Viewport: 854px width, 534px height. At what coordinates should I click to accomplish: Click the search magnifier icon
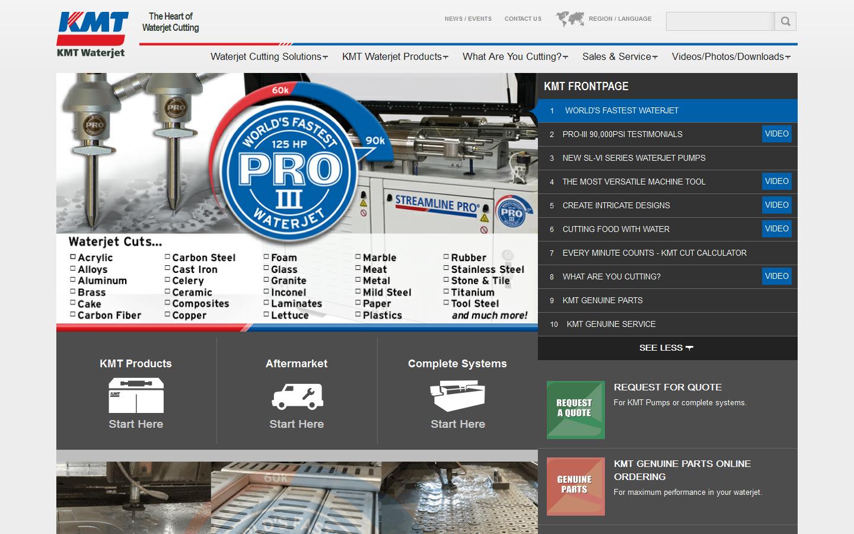tap(785, 21)
